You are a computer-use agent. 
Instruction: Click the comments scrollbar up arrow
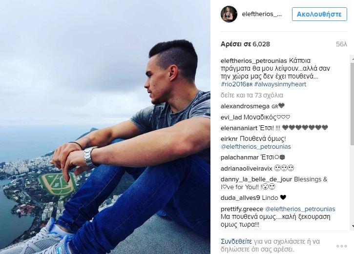point(353,59)
